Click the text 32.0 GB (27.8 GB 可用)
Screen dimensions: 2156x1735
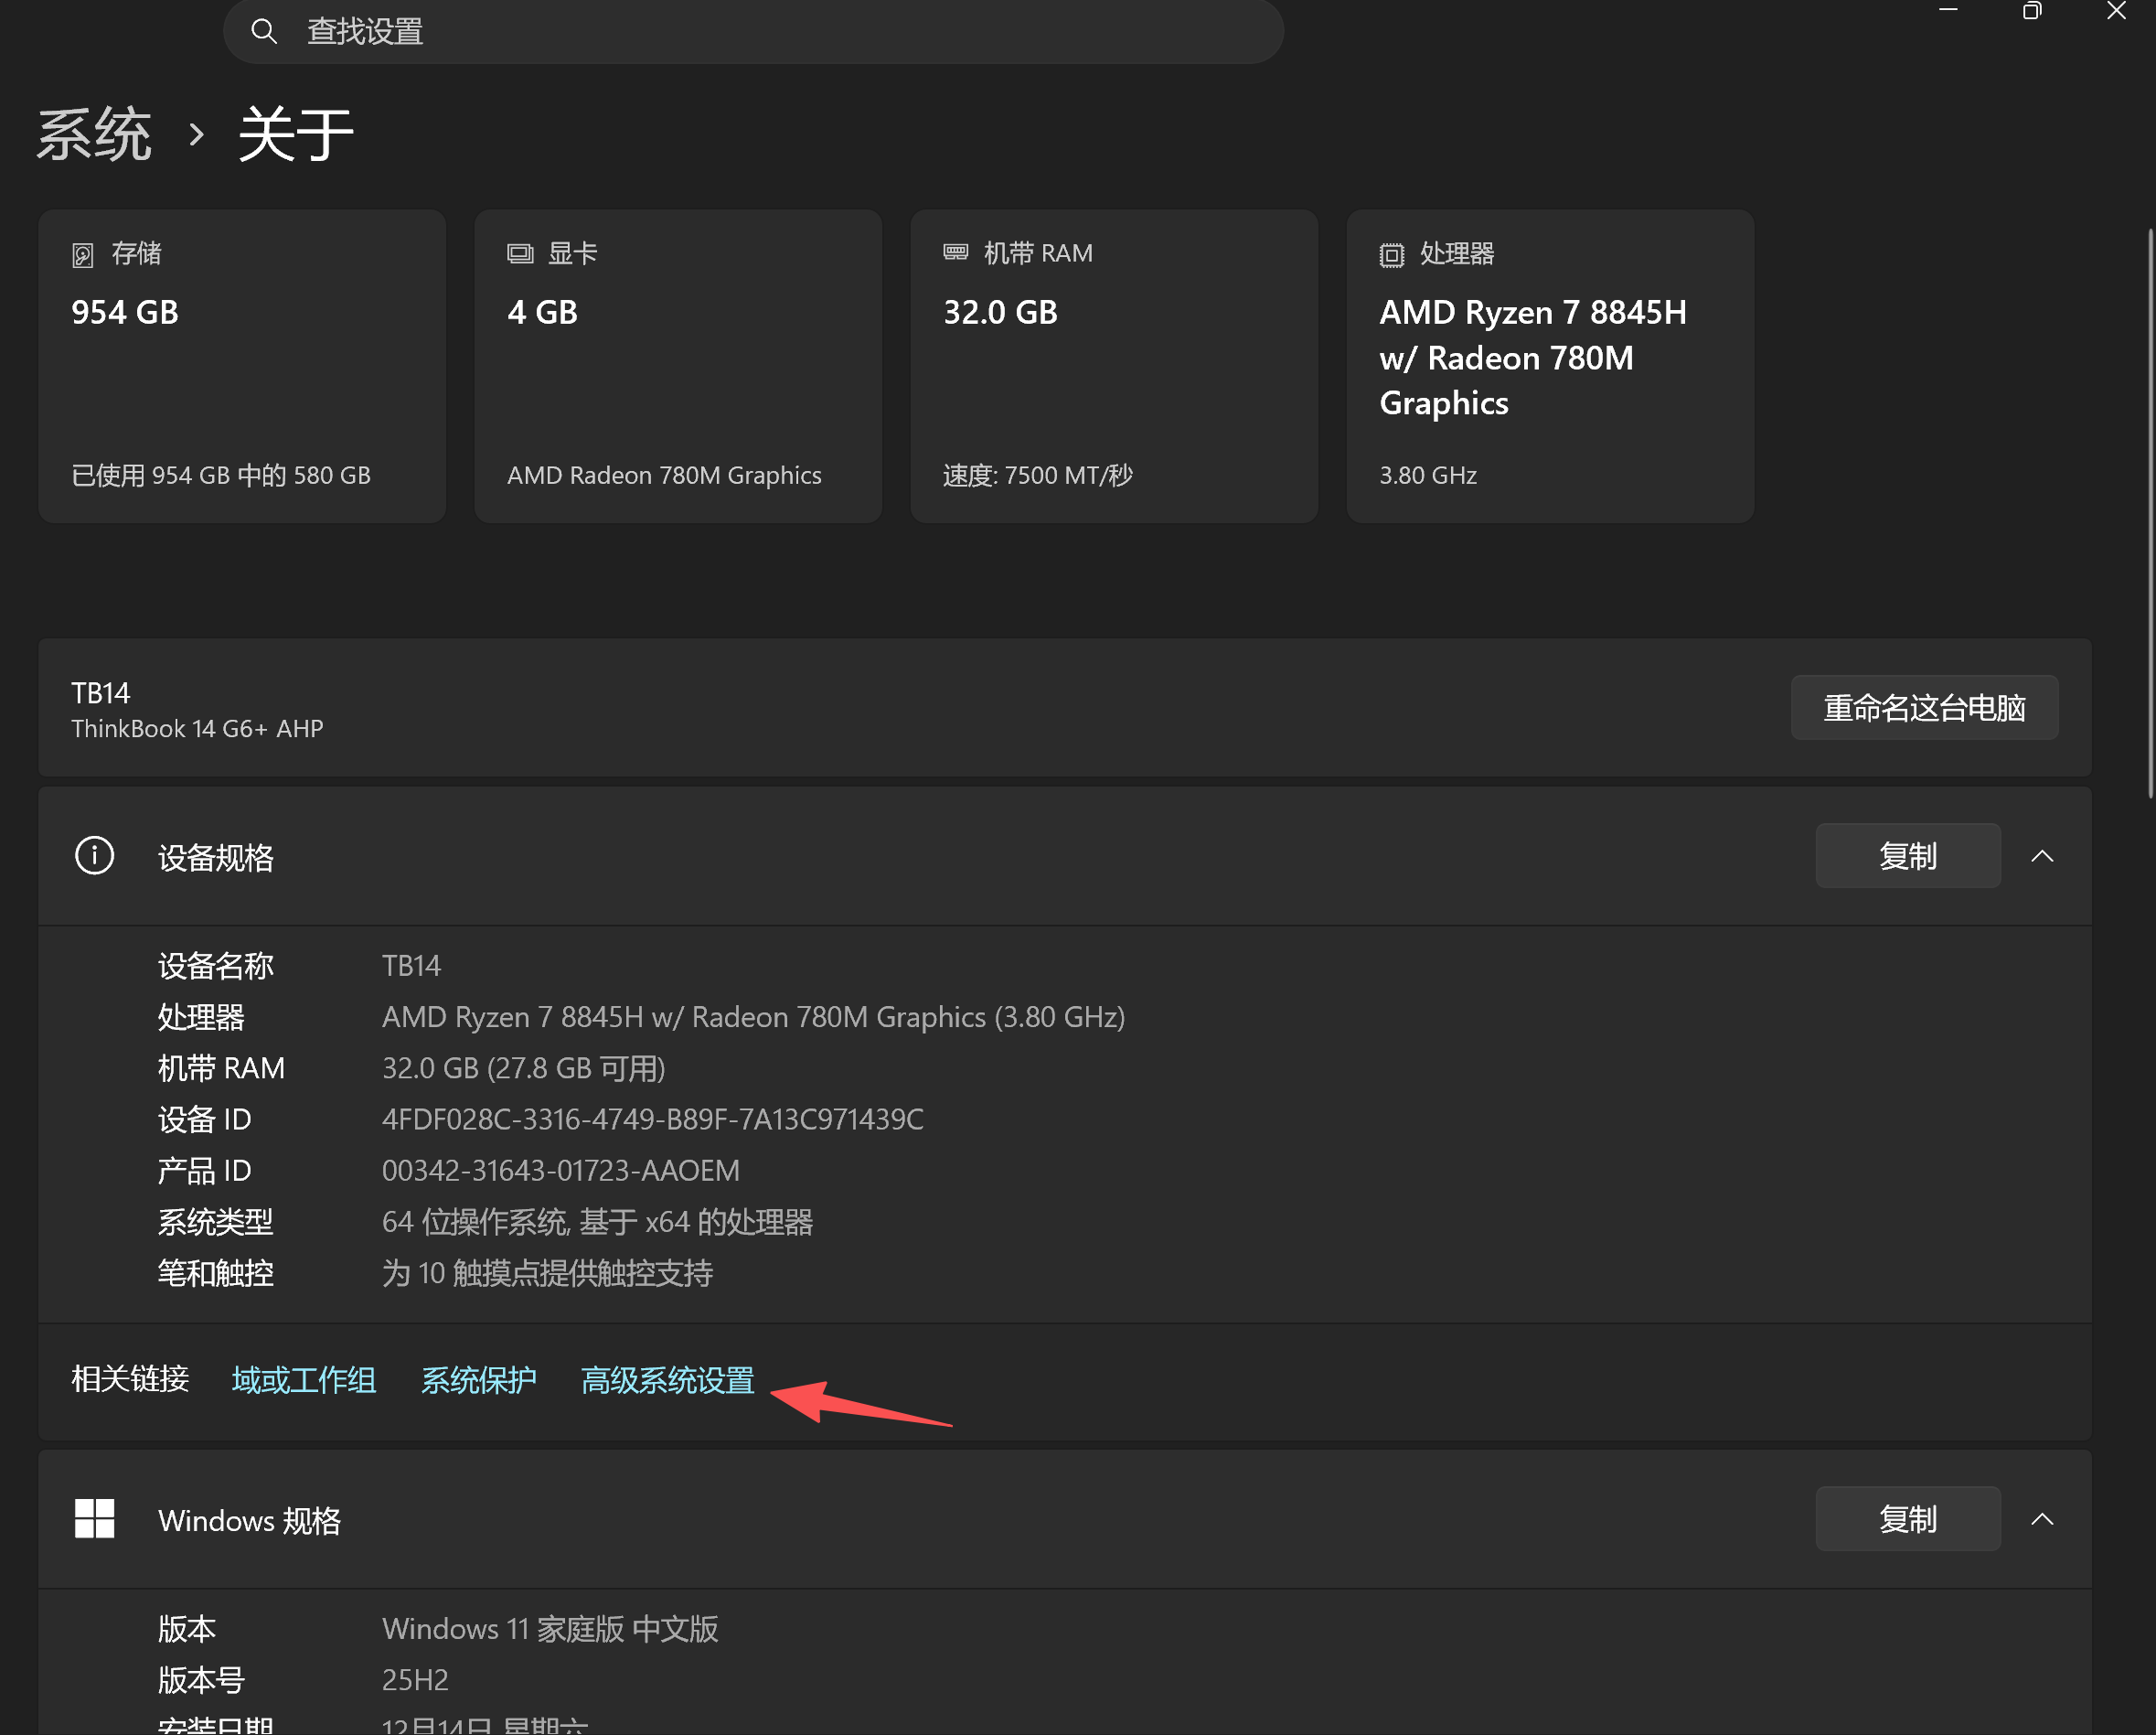[x=524, y=1067]
